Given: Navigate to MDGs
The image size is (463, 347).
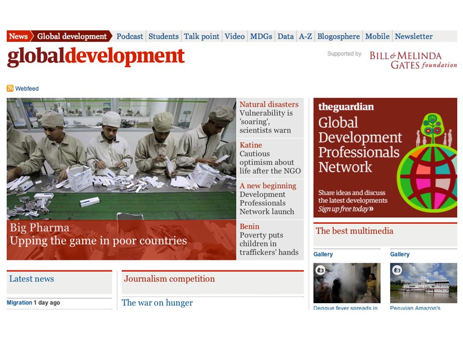Looking at the screenshot, I should 261,36.
